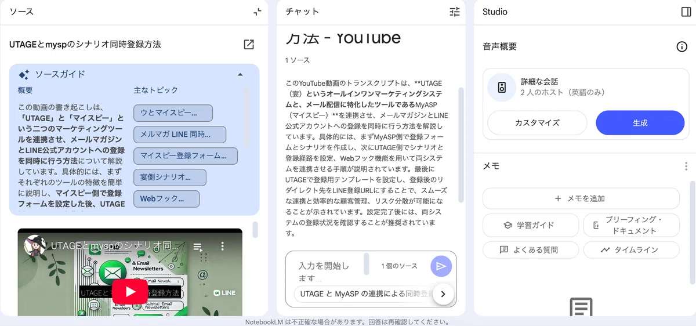Screen dimensions: 696x326
Task: Click the 主なトピック heading
Action: 156,90
